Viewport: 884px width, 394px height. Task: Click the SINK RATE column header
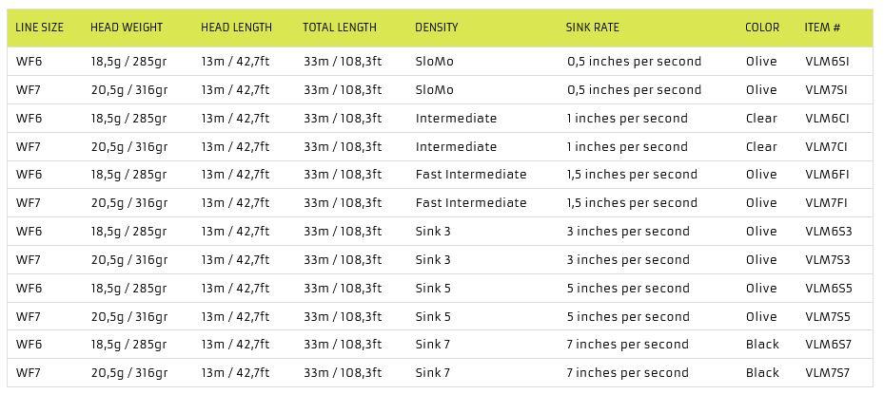click(x=593, y=27)
